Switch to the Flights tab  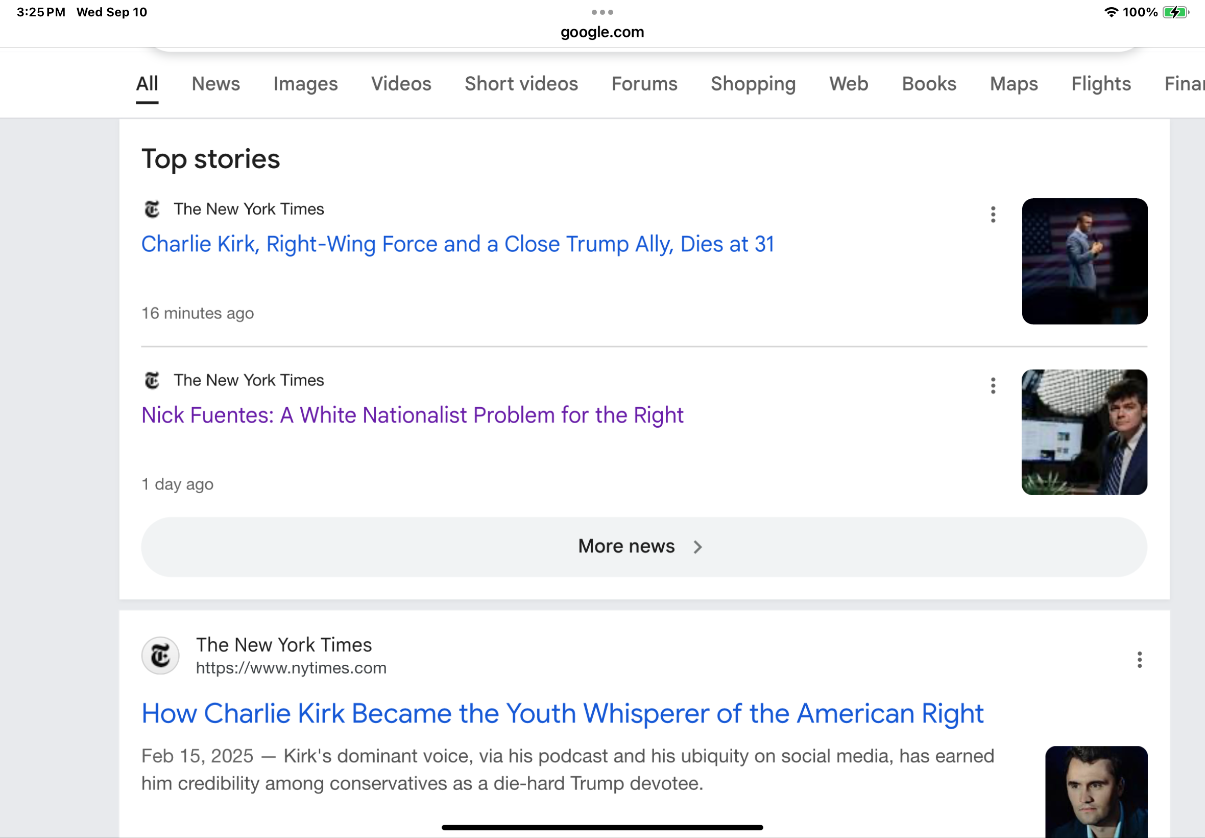[x=1101, y=84]
